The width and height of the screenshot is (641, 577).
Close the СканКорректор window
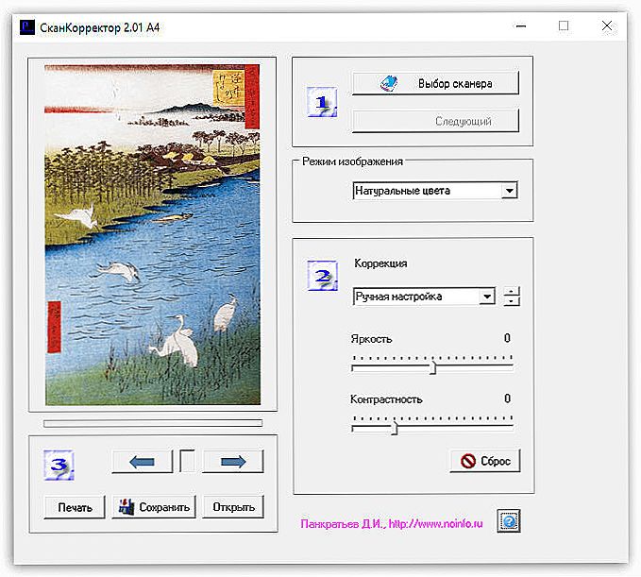tap(607, 26)
